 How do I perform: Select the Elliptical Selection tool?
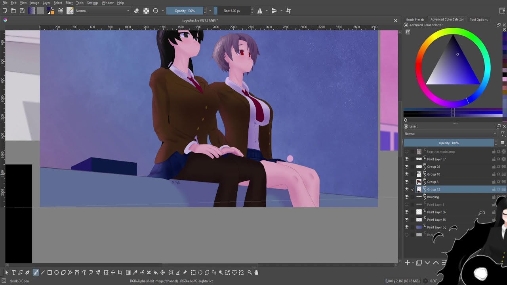click(200, 272)
